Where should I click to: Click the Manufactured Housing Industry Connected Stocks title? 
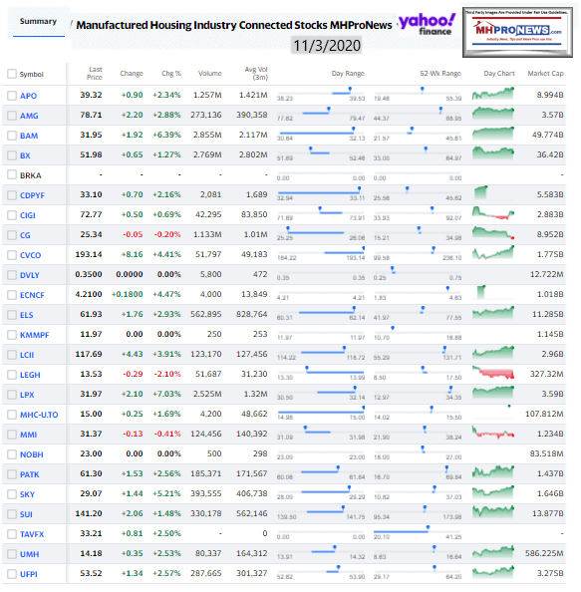(x=234, y=25)
